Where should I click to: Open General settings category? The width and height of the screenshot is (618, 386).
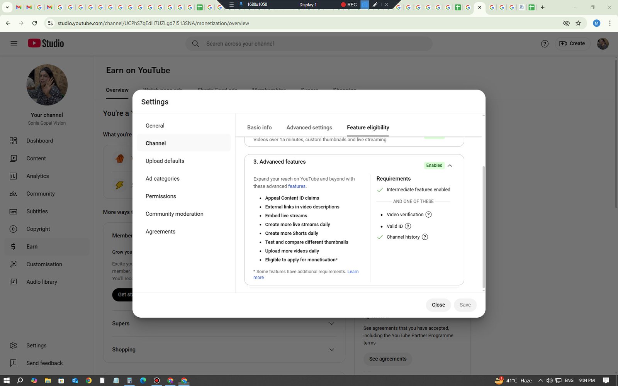point(183,126)
